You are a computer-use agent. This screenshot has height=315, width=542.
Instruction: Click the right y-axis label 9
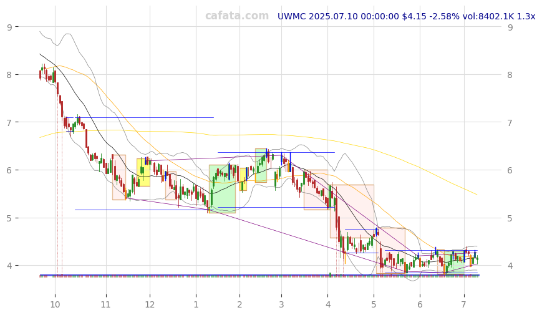510,27
